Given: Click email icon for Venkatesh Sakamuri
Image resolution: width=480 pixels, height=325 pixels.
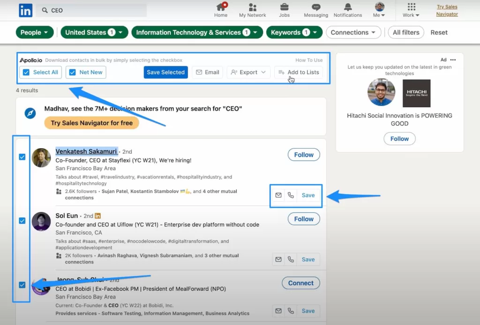Looking at the screenshot, I should (278, 195).
